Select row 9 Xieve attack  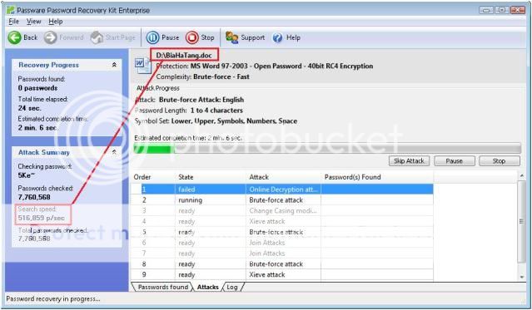282,275
